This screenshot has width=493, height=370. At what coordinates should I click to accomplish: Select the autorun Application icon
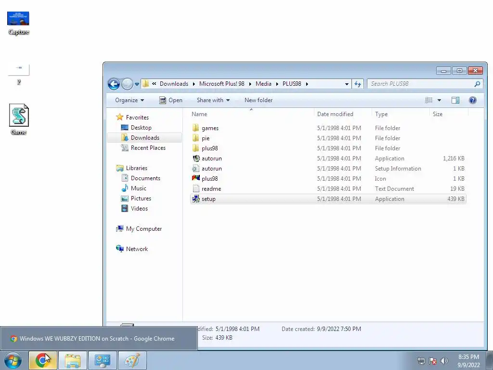point(196,158)
